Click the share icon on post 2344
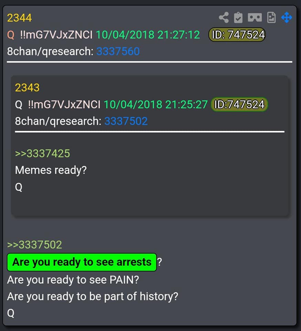The height and width of the screenshot is (331, 301). (224, 18)
